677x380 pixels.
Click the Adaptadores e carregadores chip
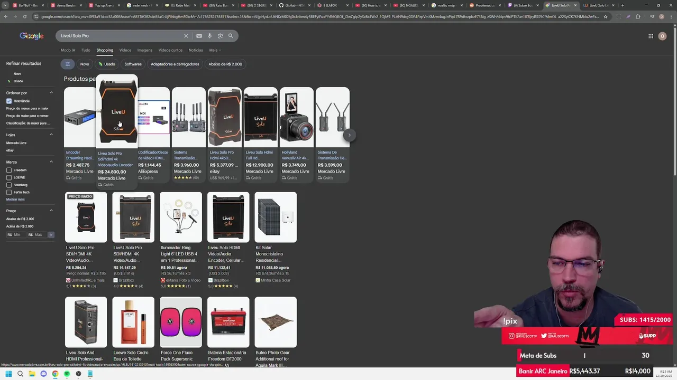(x=175, y=64)
